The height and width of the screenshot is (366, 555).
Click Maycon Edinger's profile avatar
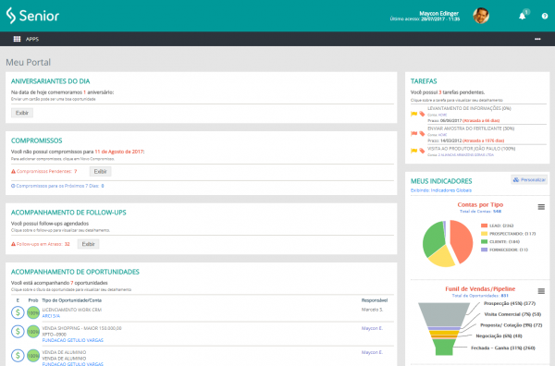click(481, 16)
